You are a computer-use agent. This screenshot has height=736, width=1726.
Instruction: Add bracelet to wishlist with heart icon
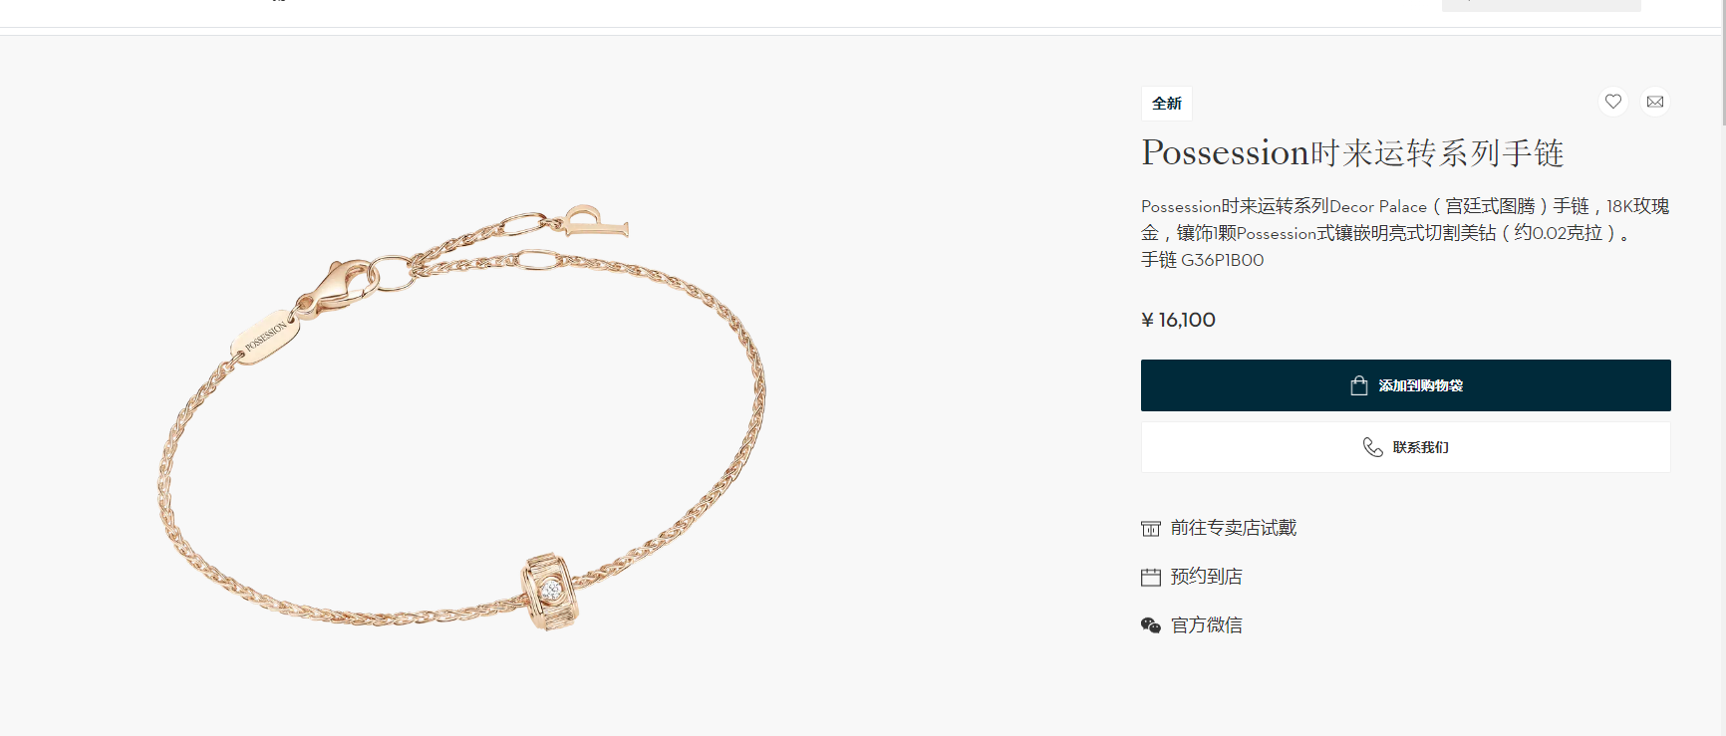click(1613, 102)
